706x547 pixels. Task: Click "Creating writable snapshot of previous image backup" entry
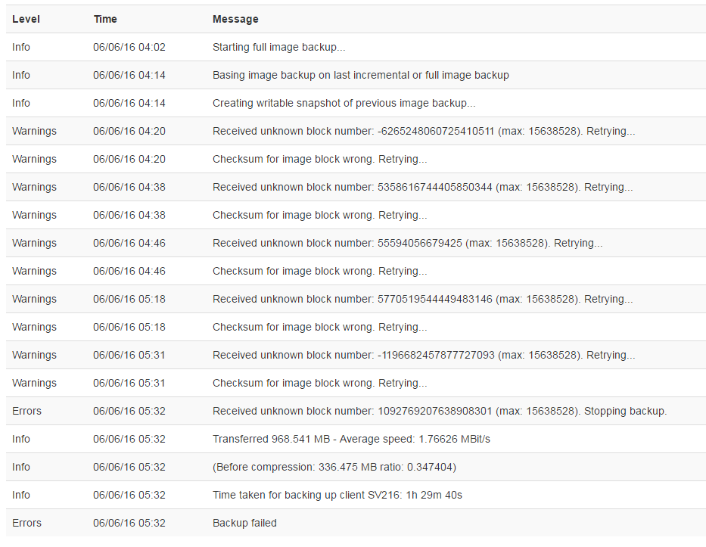point(344,103)
